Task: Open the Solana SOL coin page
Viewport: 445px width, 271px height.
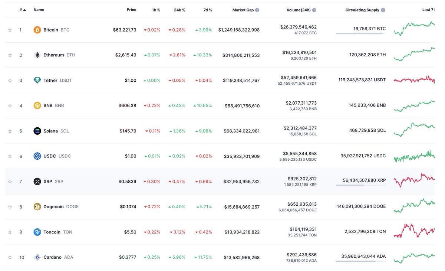Action: [x=51, y=131]
